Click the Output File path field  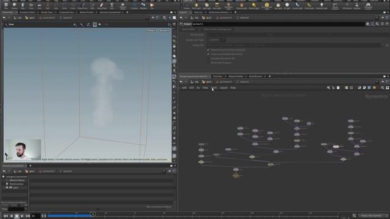[x=294, y=45]
